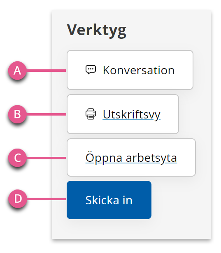Image resolution: width=221 pixels, height=253 pixels.
Task: Open the Konversation tool button
Action: 130,70
